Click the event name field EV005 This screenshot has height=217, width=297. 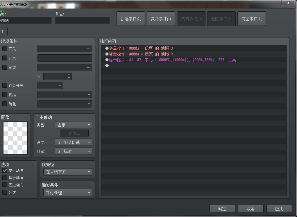coord(26,21)
